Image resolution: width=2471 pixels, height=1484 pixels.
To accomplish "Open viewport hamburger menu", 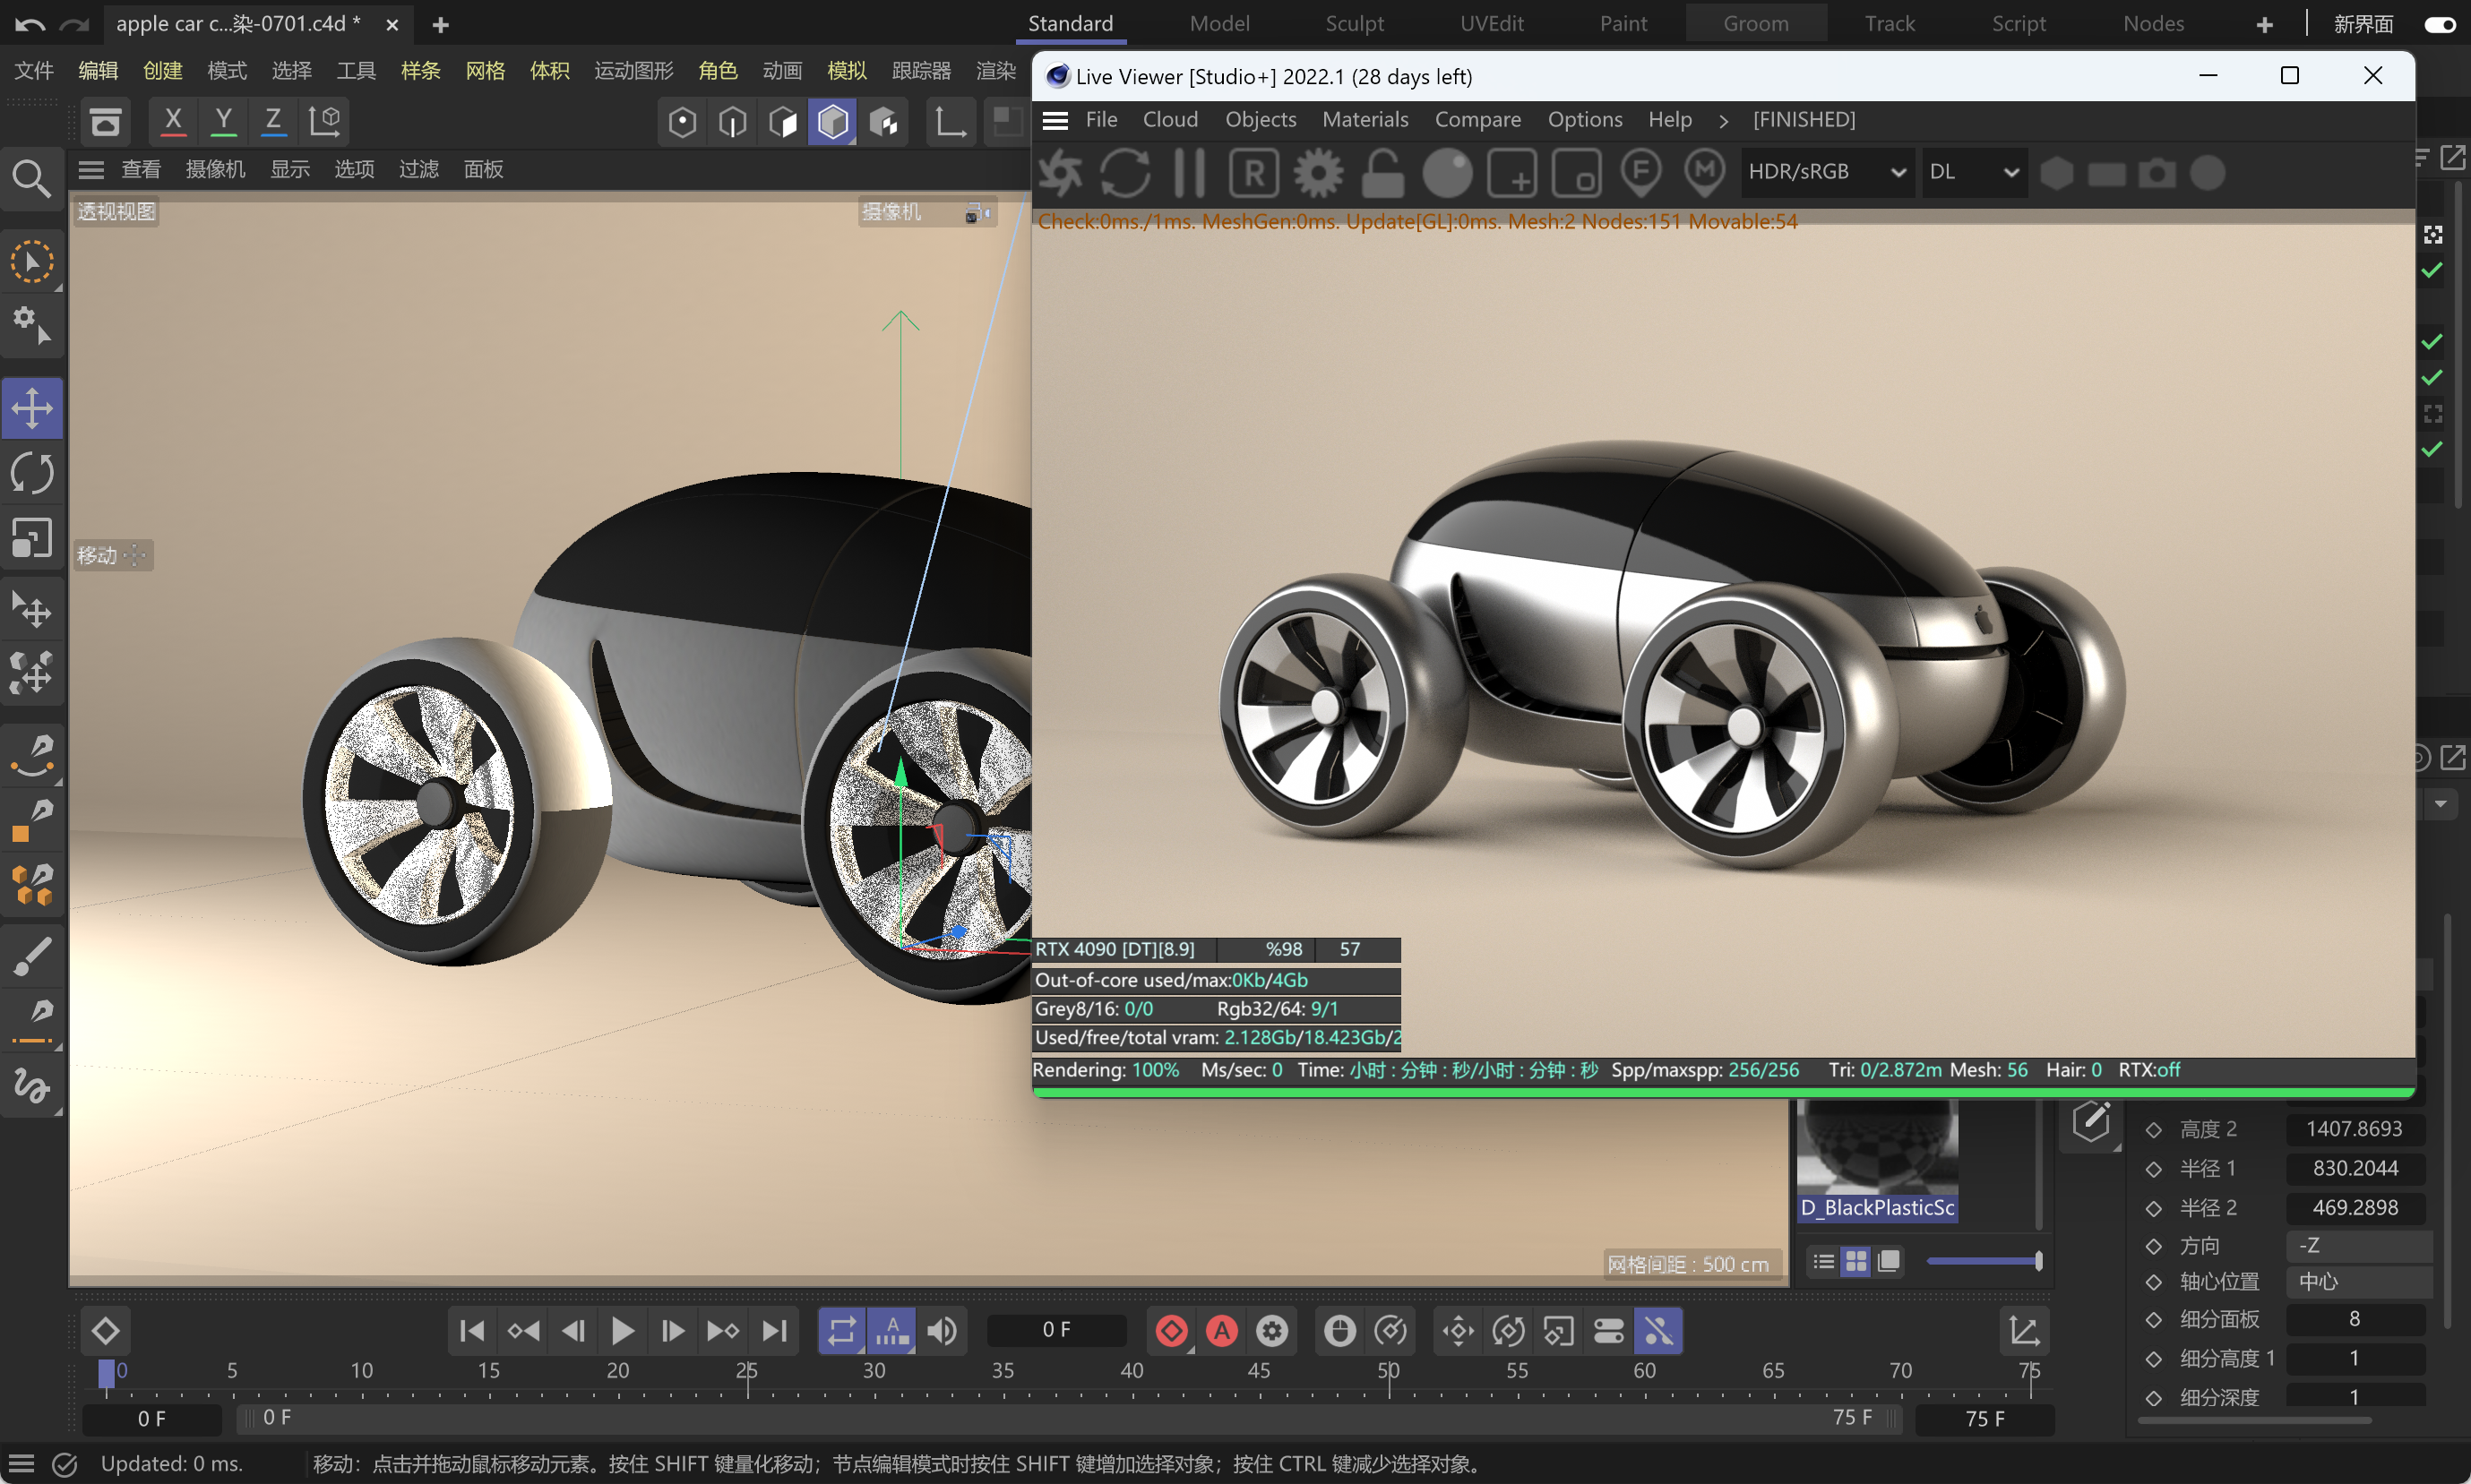I will [91, 169].
